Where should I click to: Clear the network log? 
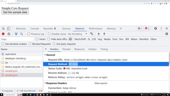click(9, 34)
